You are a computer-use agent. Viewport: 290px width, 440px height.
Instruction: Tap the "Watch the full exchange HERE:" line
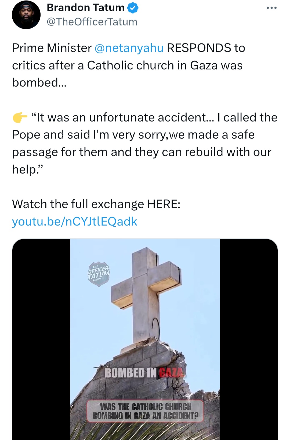click(96, 204)
